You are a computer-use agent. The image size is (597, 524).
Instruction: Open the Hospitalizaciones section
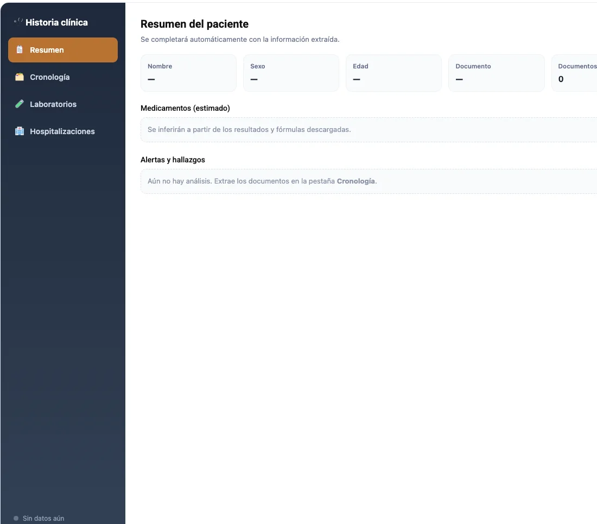pyautogui.click(x=63, y=131)
